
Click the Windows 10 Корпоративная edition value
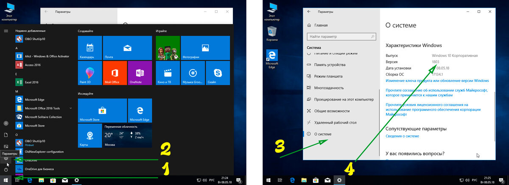[x=455, y=56]
